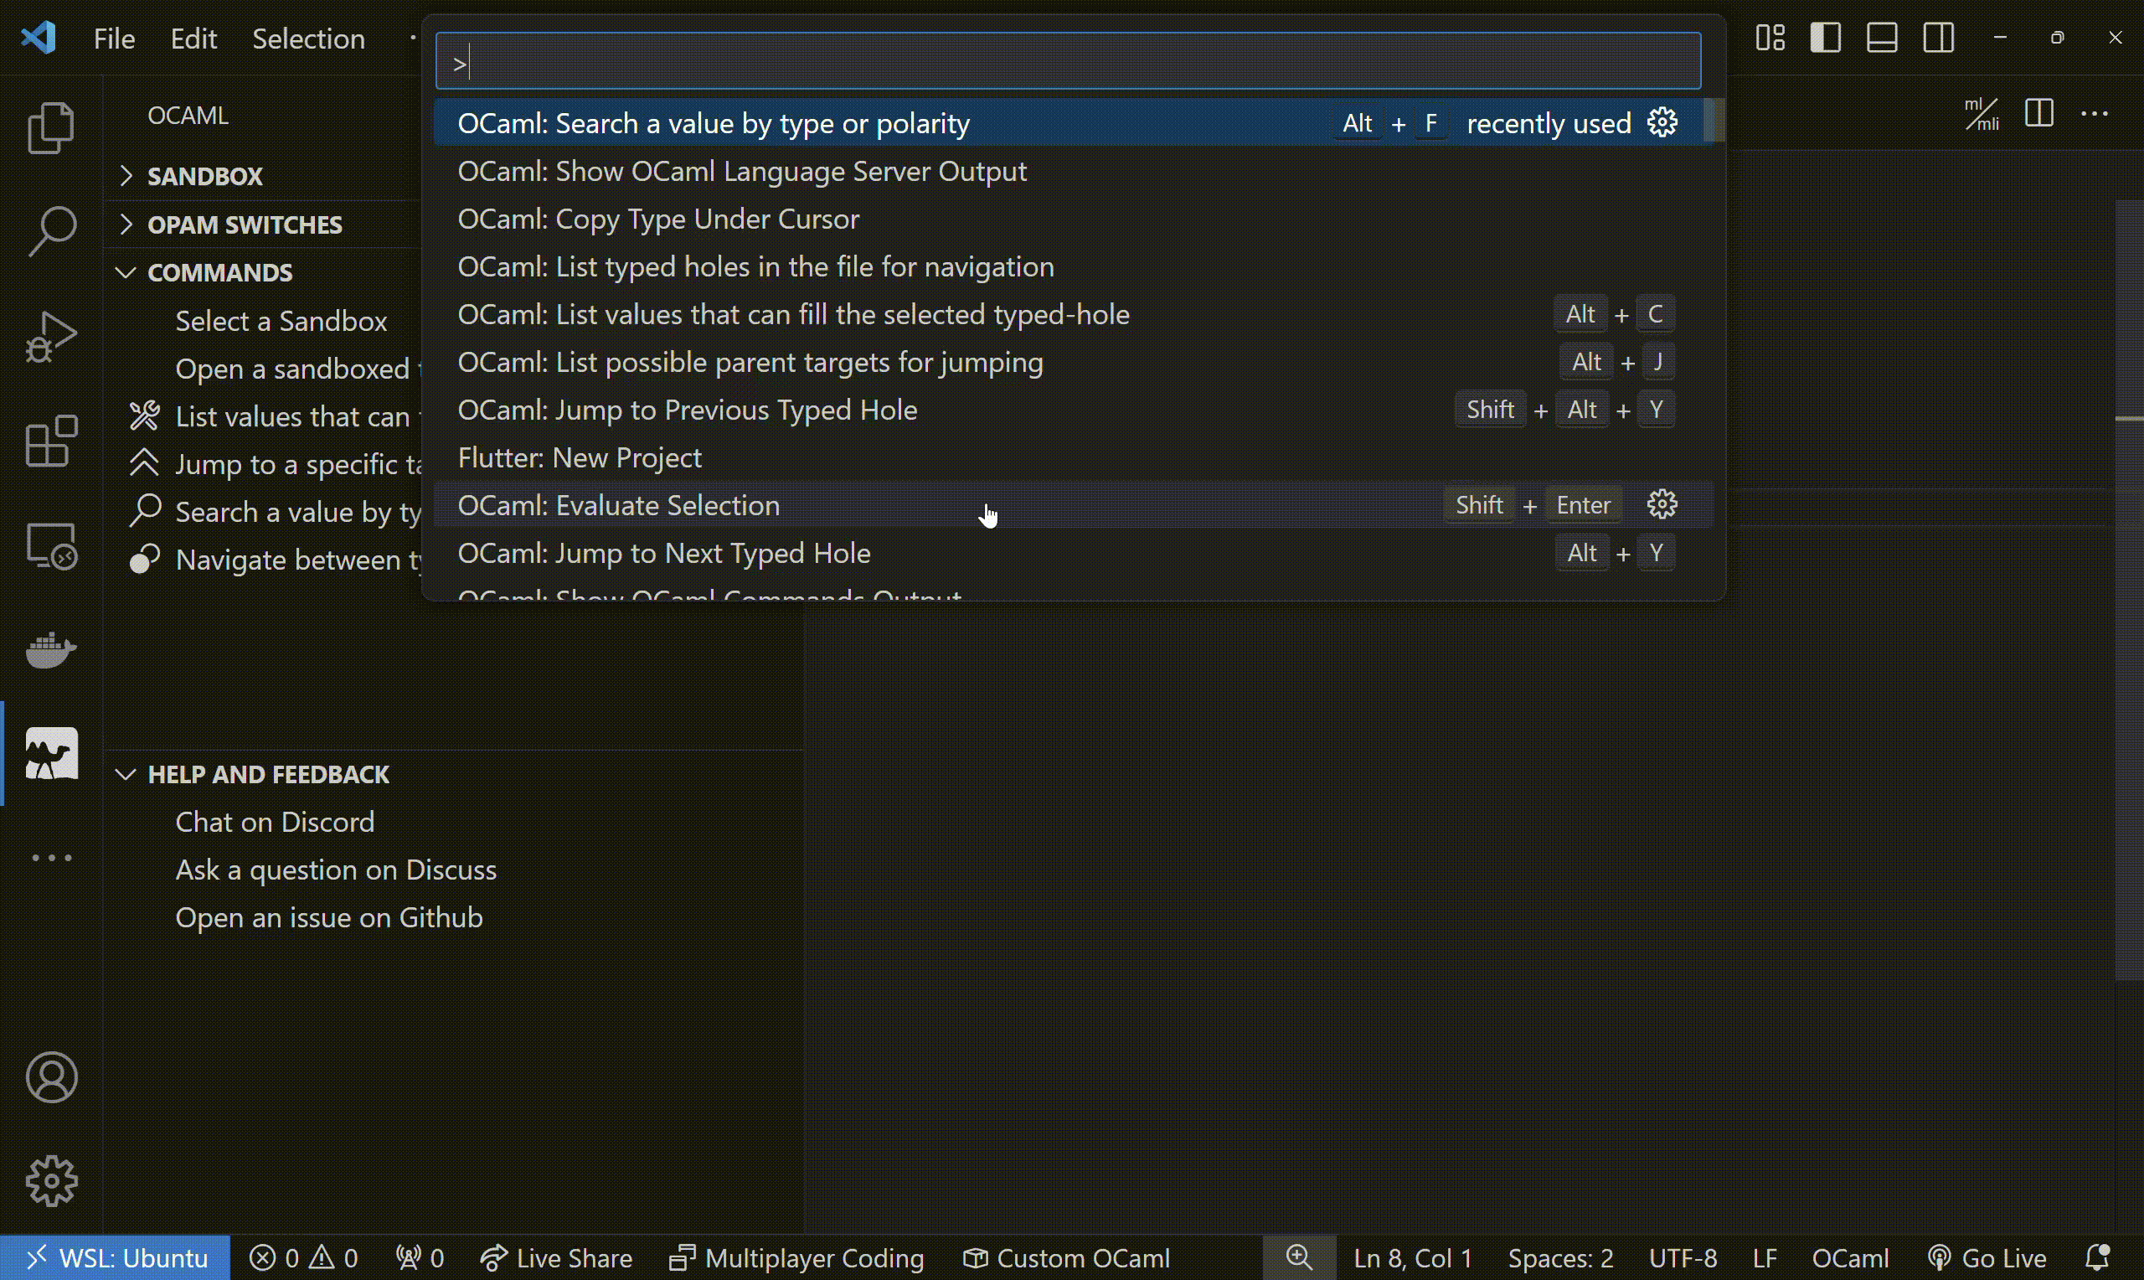Click the command palette gear settings icon
This screenshot has width=2144, height=1280.
(x=1664, y=122)
